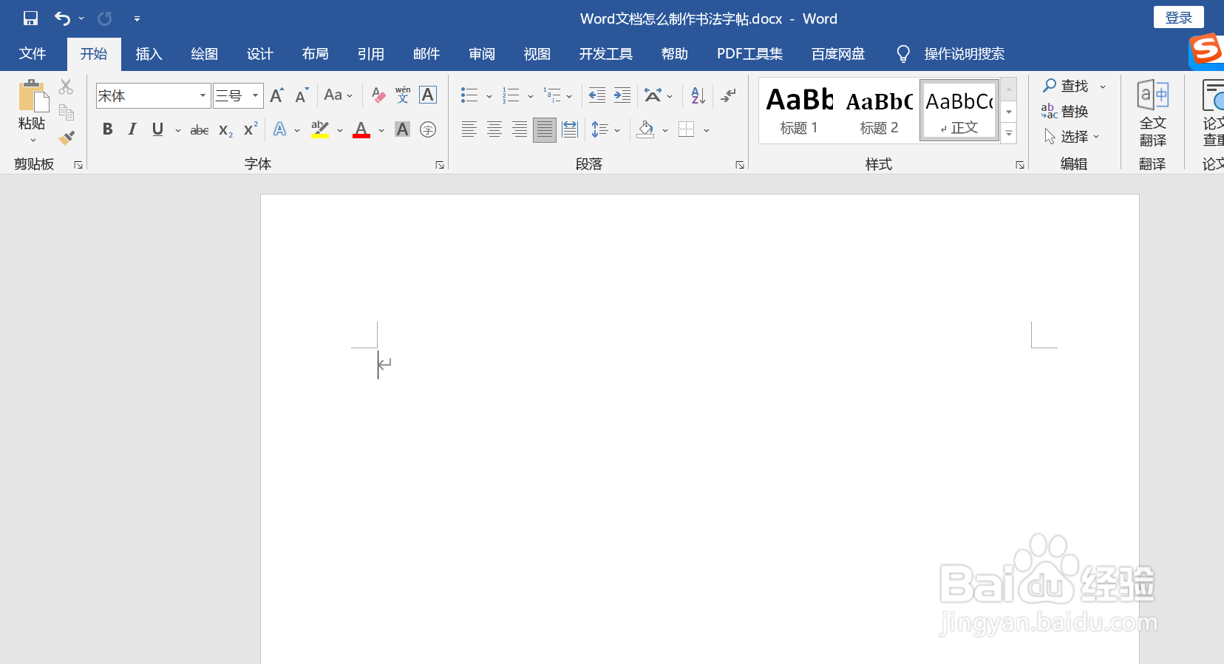Select the Format Painter brush
This screenshot has height=664, width=1224.
coord(66,138)
